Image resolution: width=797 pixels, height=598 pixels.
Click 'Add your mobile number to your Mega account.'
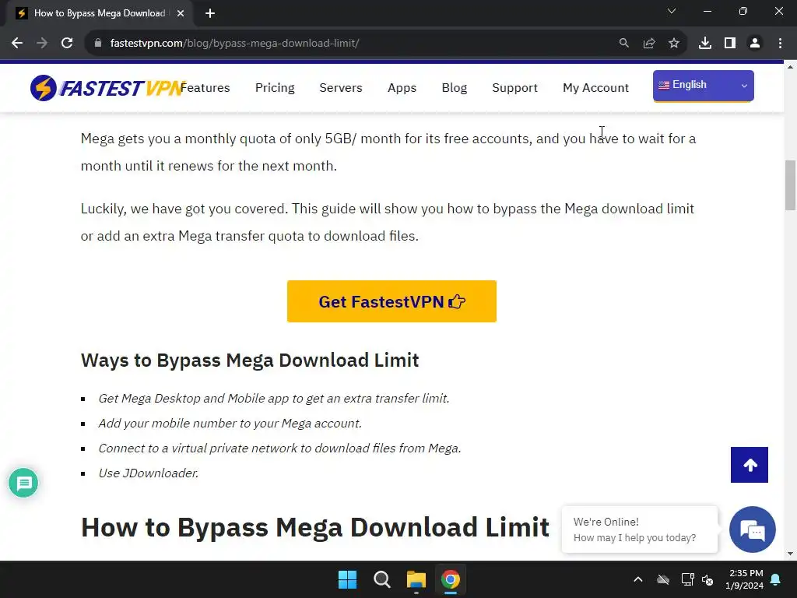click(x=230, y=423)
